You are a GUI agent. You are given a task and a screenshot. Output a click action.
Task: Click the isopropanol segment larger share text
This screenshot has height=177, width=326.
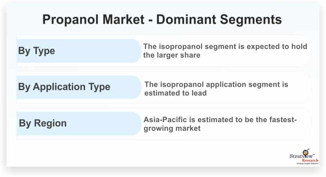pos(225,51)
